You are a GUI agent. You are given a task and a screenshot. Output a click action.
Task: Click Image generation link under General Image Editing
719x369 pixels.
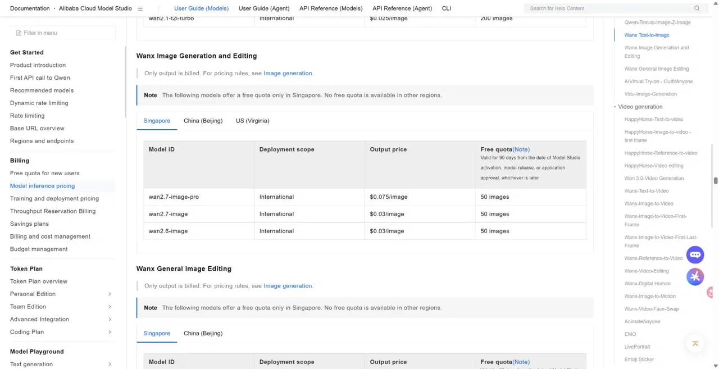click(x=288, y=286)
